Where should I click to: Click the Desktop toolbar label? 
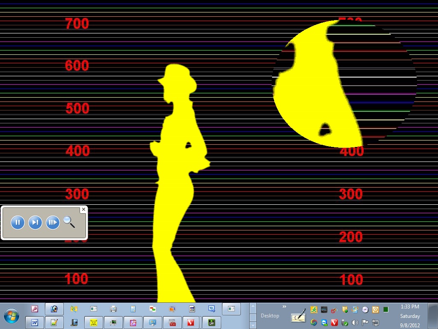(x=270, y=316)
